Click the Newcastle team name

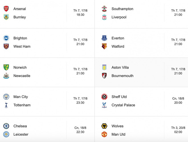point(22,76)
